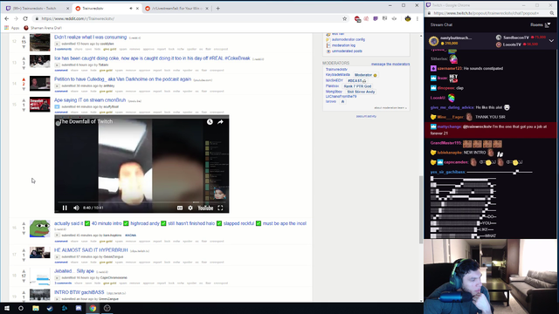Open YouTube player settings gear
The image size is (559, 314).
click(x=190, y=208)
